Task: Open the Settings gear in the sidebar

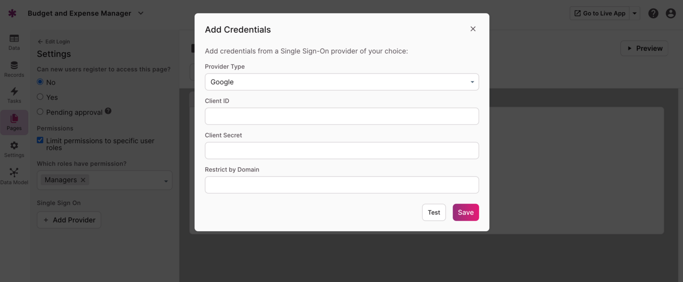Action: [x=14, y=148]
